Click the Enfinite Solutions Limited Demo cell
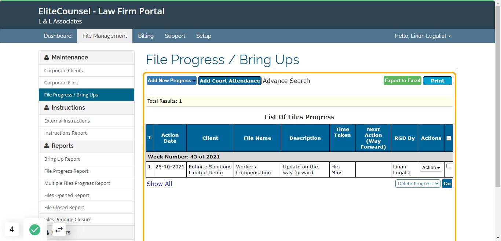This screenshot has height=241, width=501. coord(210,169)
